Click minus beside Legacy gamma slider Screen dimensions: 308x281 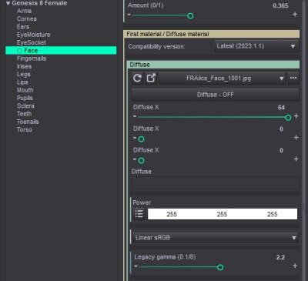click(136, 266)
